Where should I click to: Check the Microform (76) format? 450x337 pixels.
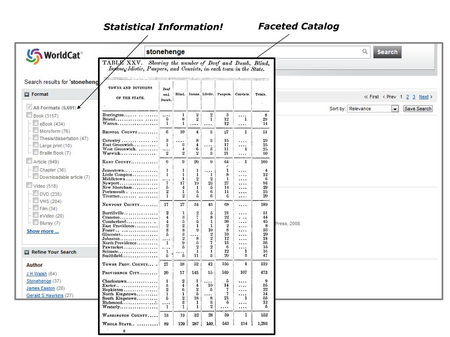click(x=36, y=130)
